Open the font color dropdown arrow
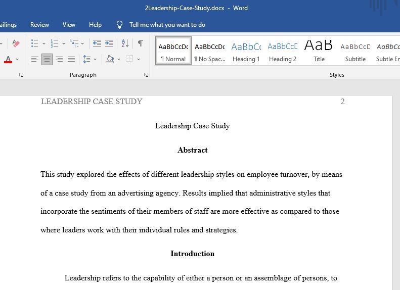The height and width of the screenshot is (290, 400). point(17,60)
